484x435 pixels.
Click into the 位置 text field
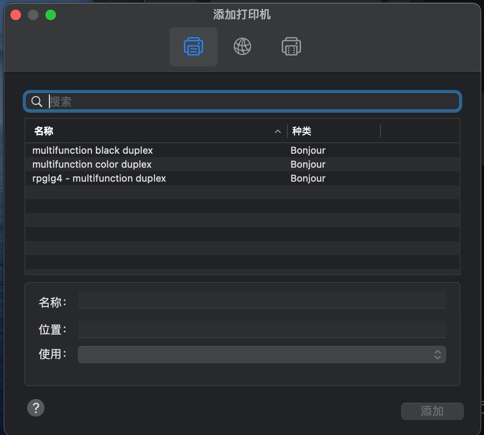pyautogui.click(x=262, y=329)
